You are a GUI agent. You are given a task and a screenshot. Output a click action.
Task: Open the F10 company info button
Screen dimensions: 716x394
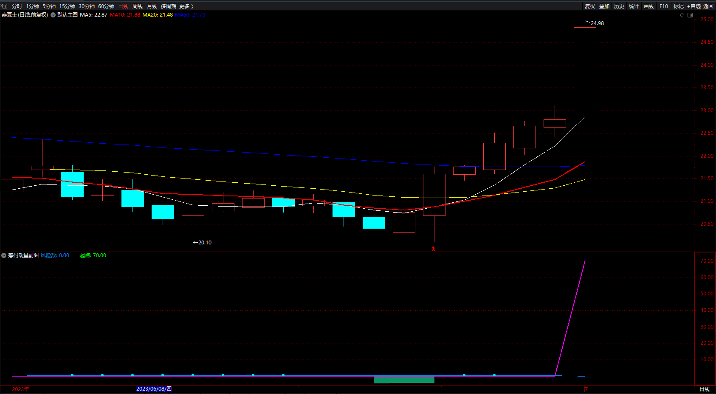[x=664, y=6]
